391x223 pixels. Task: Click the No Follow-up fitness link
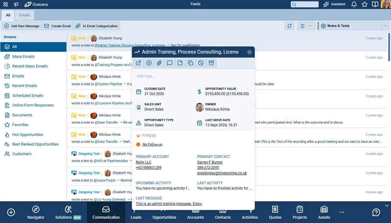coord(152,145)
